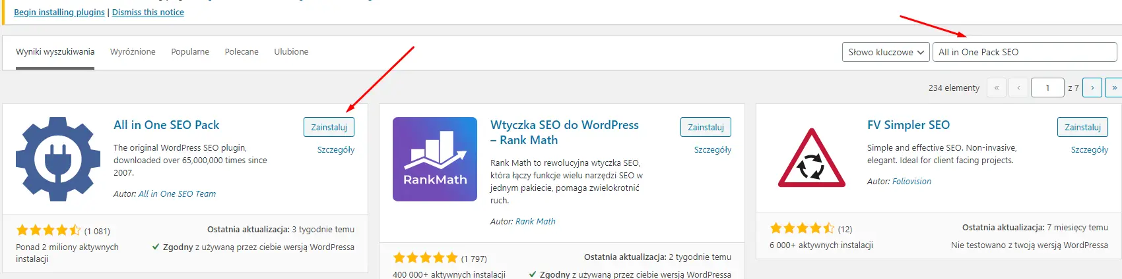Install FV Simpler SEO plugin
The image size is (1122, 279).
point(1082,127)
